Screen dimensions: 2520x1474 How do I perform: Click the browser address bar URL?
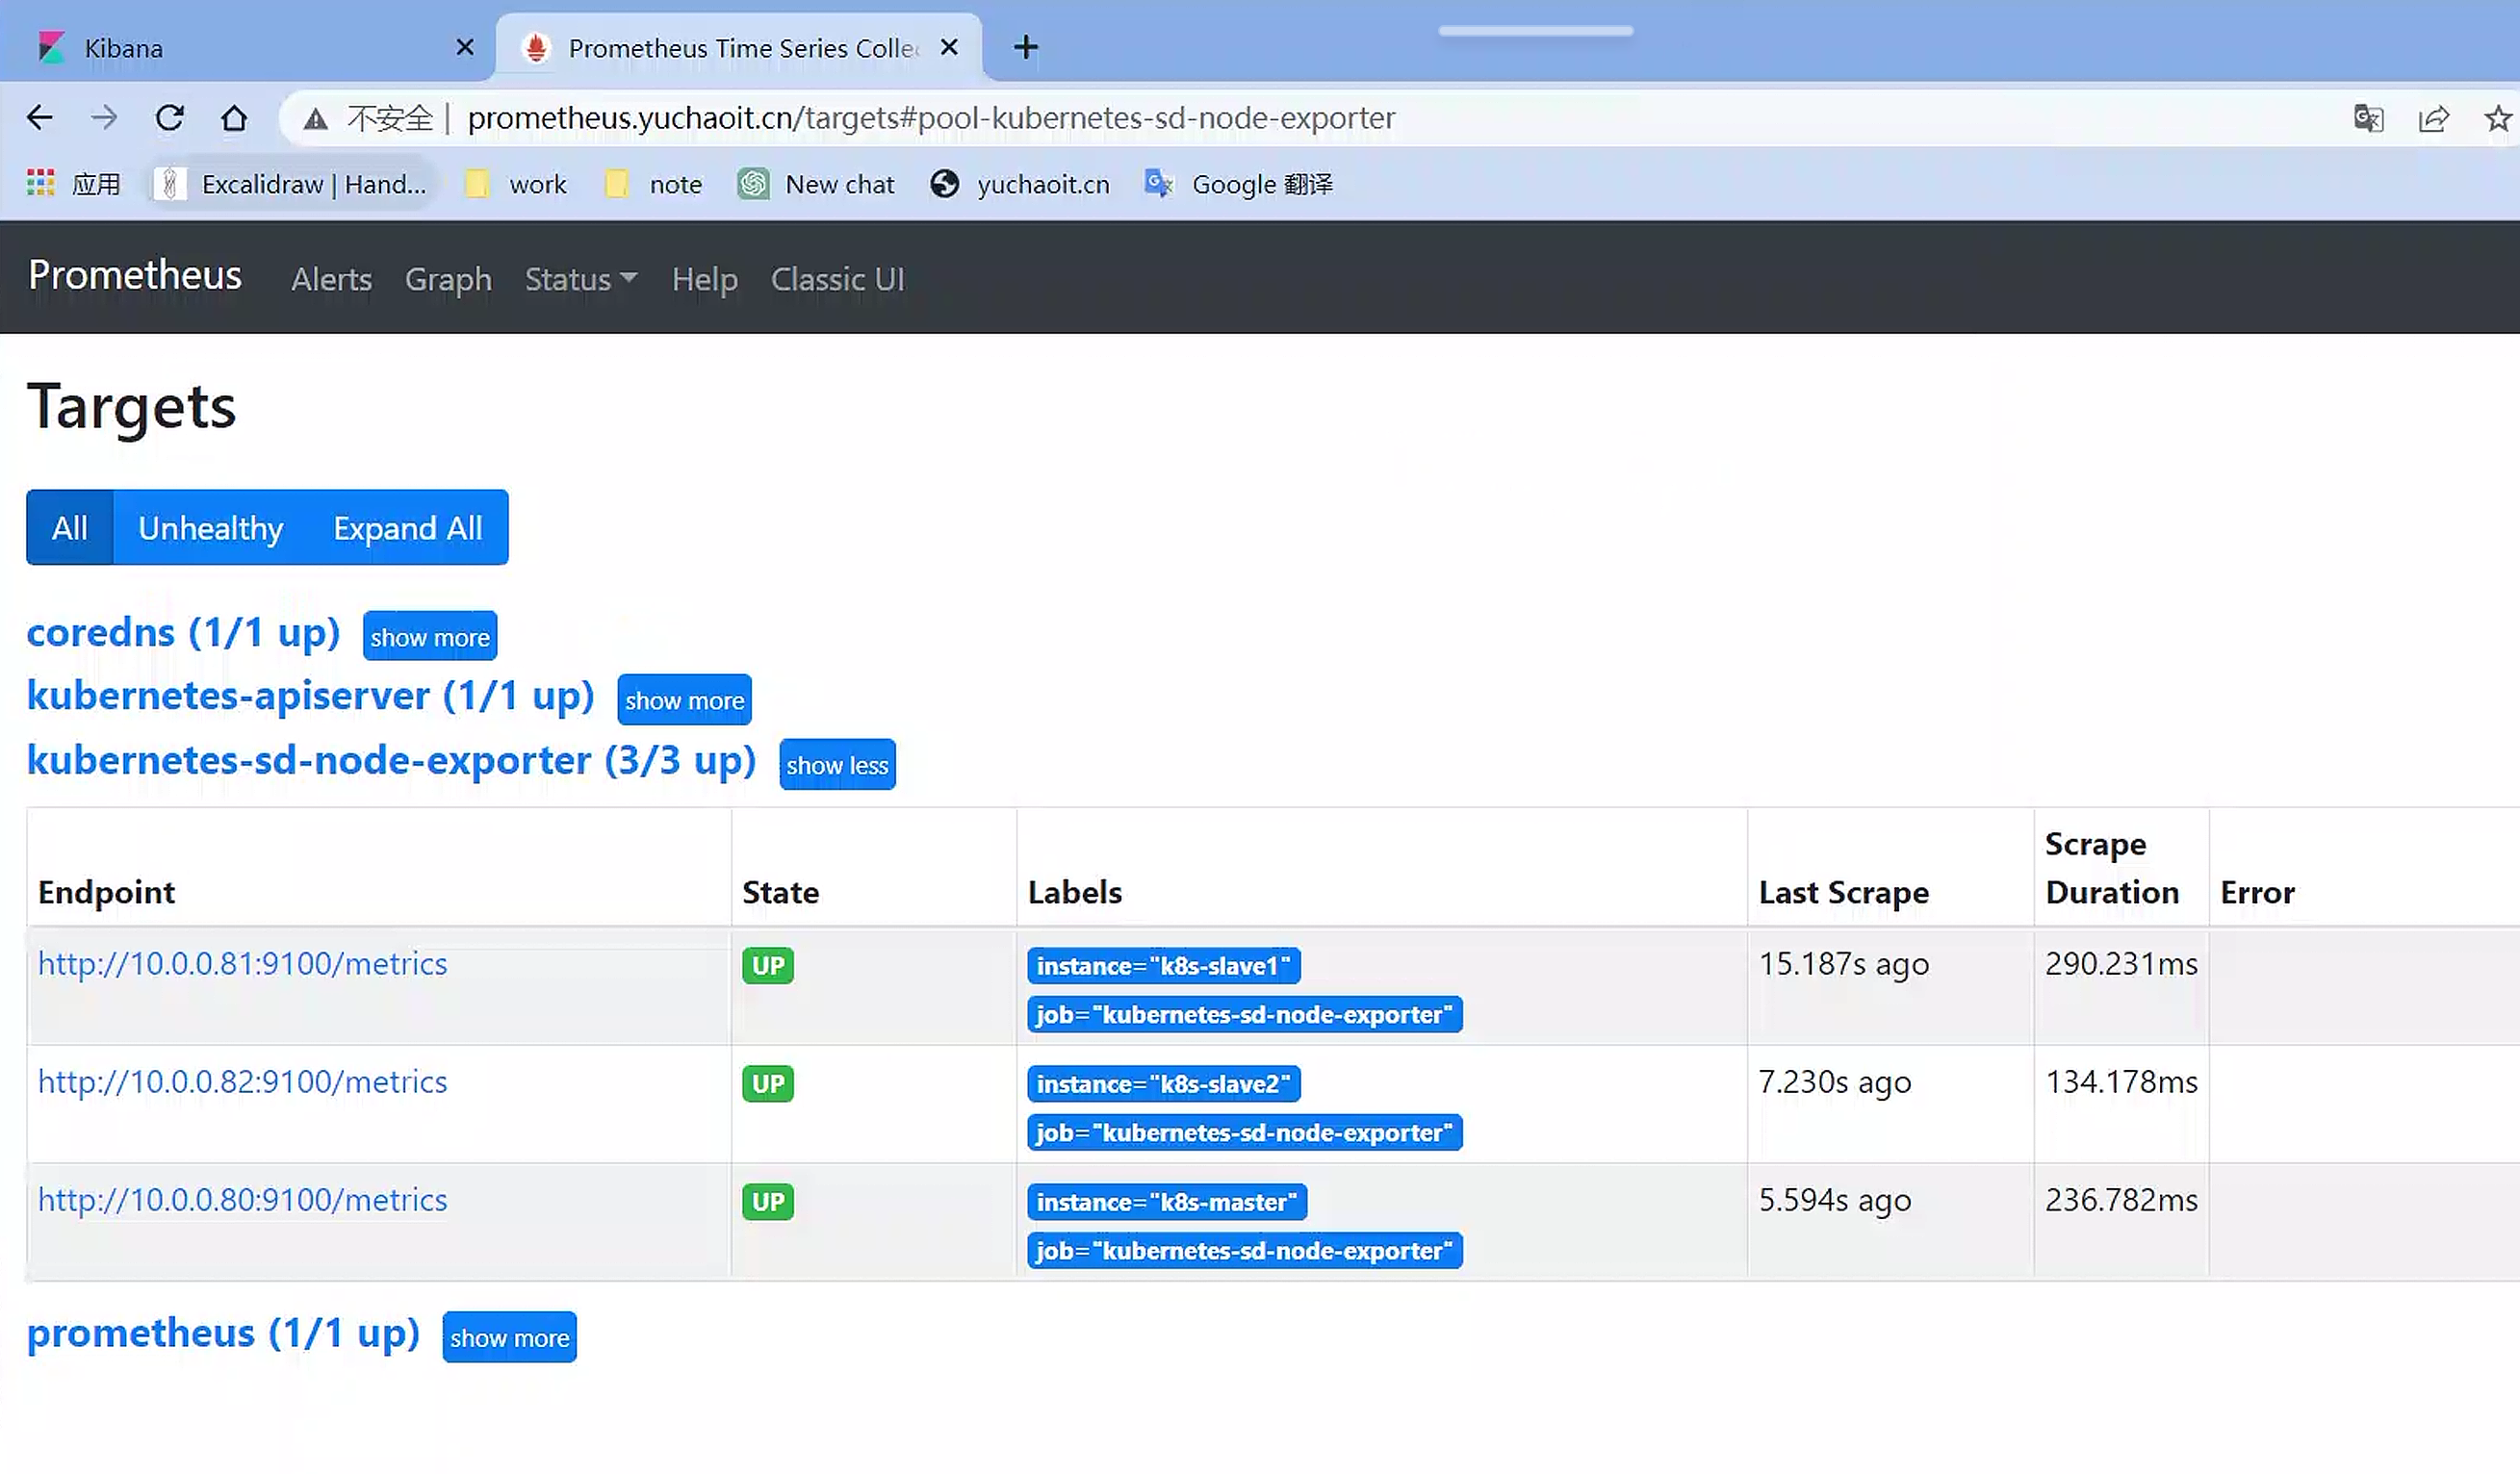tap(930, 118)
